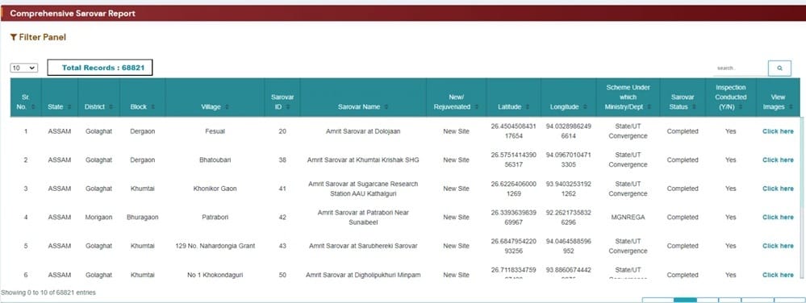Screen dimensions: 806x303
Task: Click the Bhuragaon block cell
Action: click(x=142, y=218)
